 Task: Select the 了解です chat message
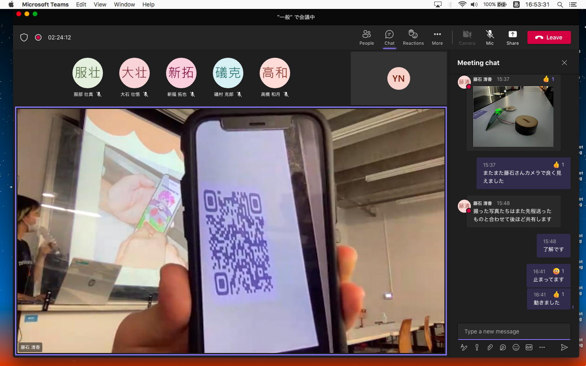point(553,246)
